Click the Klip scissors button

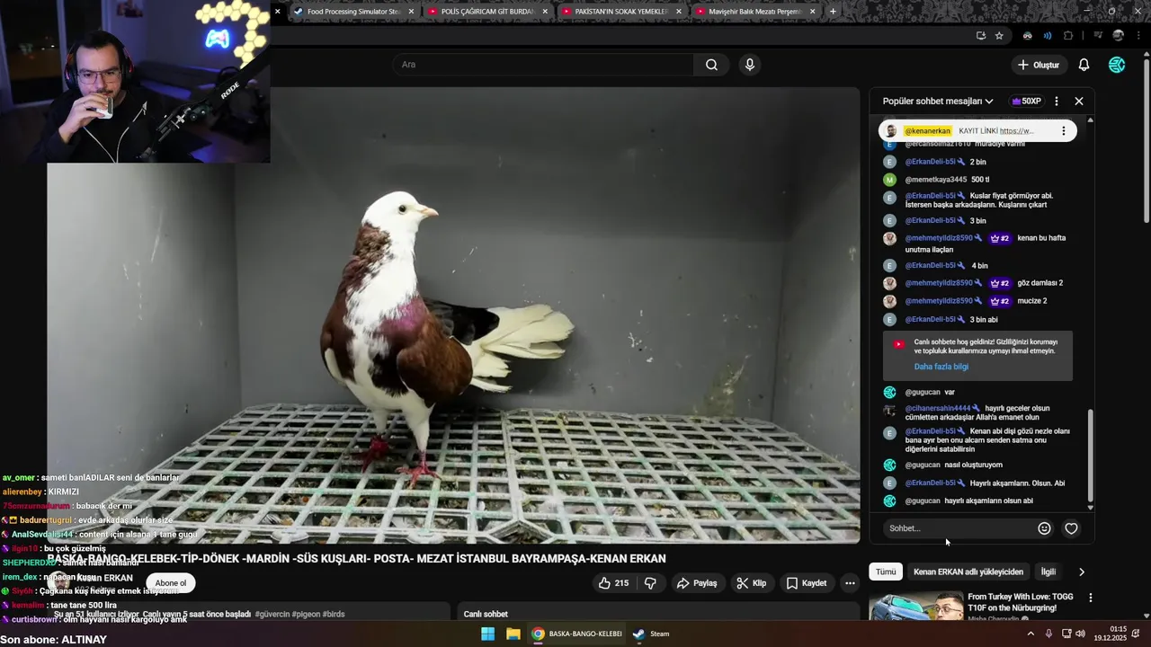(x=751, y=583)
